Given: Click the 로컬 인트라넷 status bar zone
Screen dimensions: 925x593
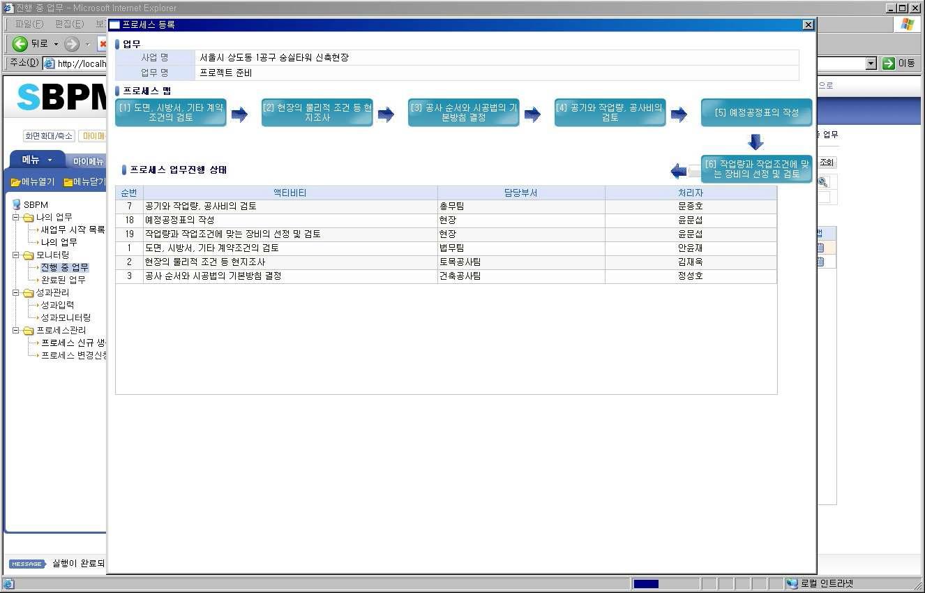Looking at the screenshot, I should pyautogui.click(x=826, y=584).
